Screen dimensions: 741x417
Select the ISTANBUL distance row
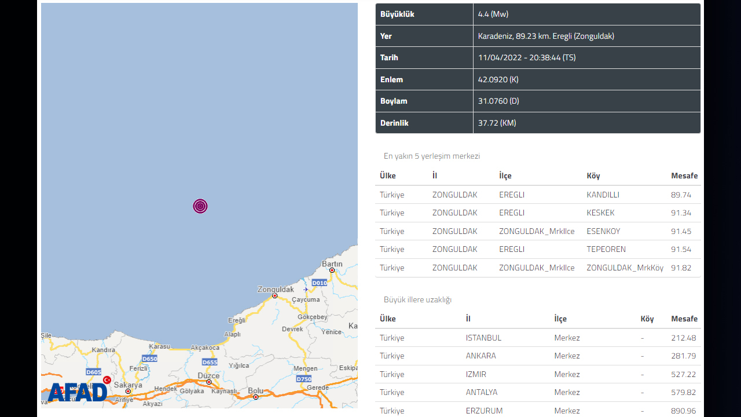[538, 338]
